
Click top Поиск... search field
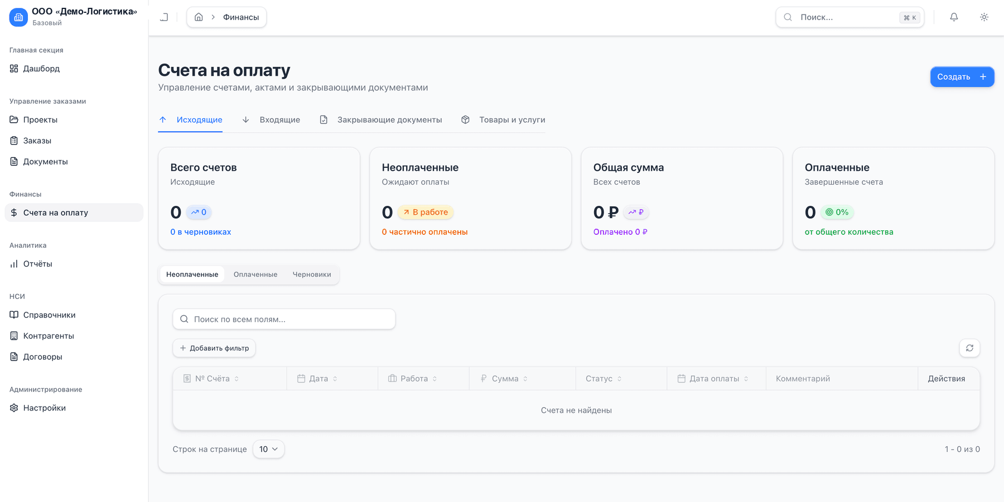pos(849,17)
